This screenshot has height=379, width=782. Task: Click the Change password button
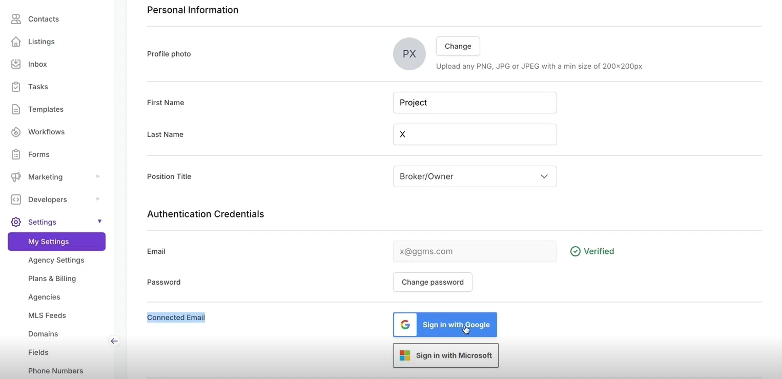click(433, 282)
